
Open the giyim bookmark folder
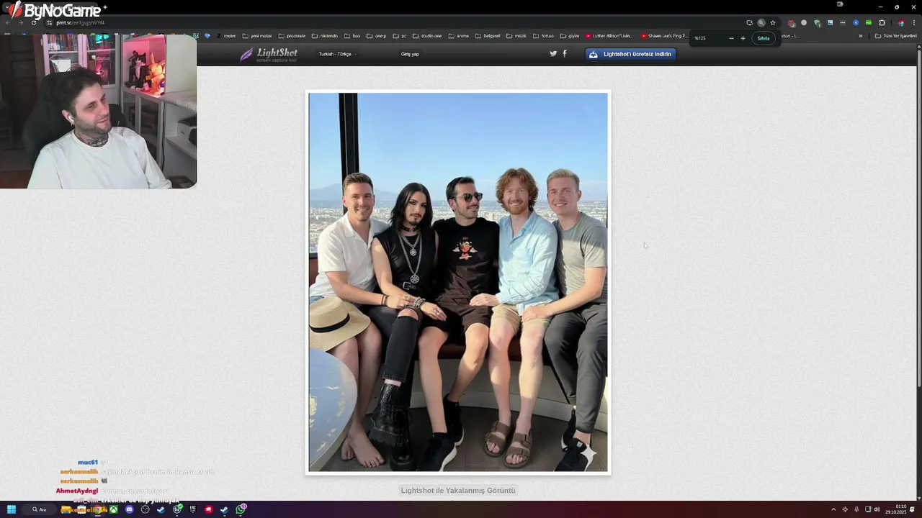click(569, 36)
